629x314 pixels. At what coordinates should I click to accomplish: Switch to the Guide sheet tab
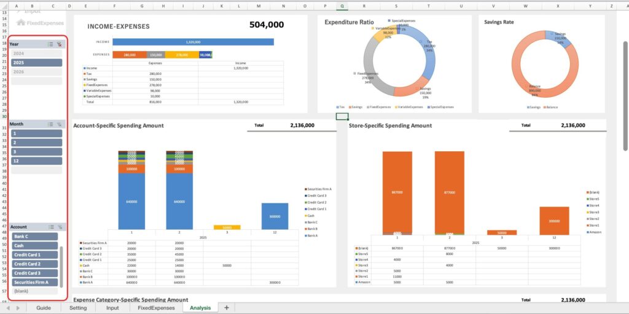coord(44,308)
